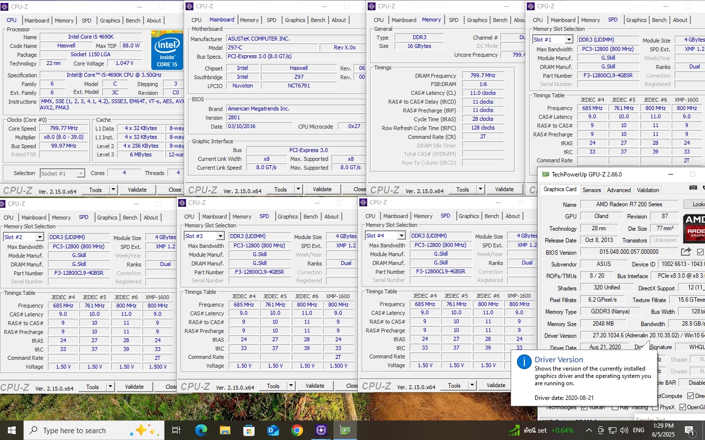Click the volume icon in system tray

click(624, 430)
